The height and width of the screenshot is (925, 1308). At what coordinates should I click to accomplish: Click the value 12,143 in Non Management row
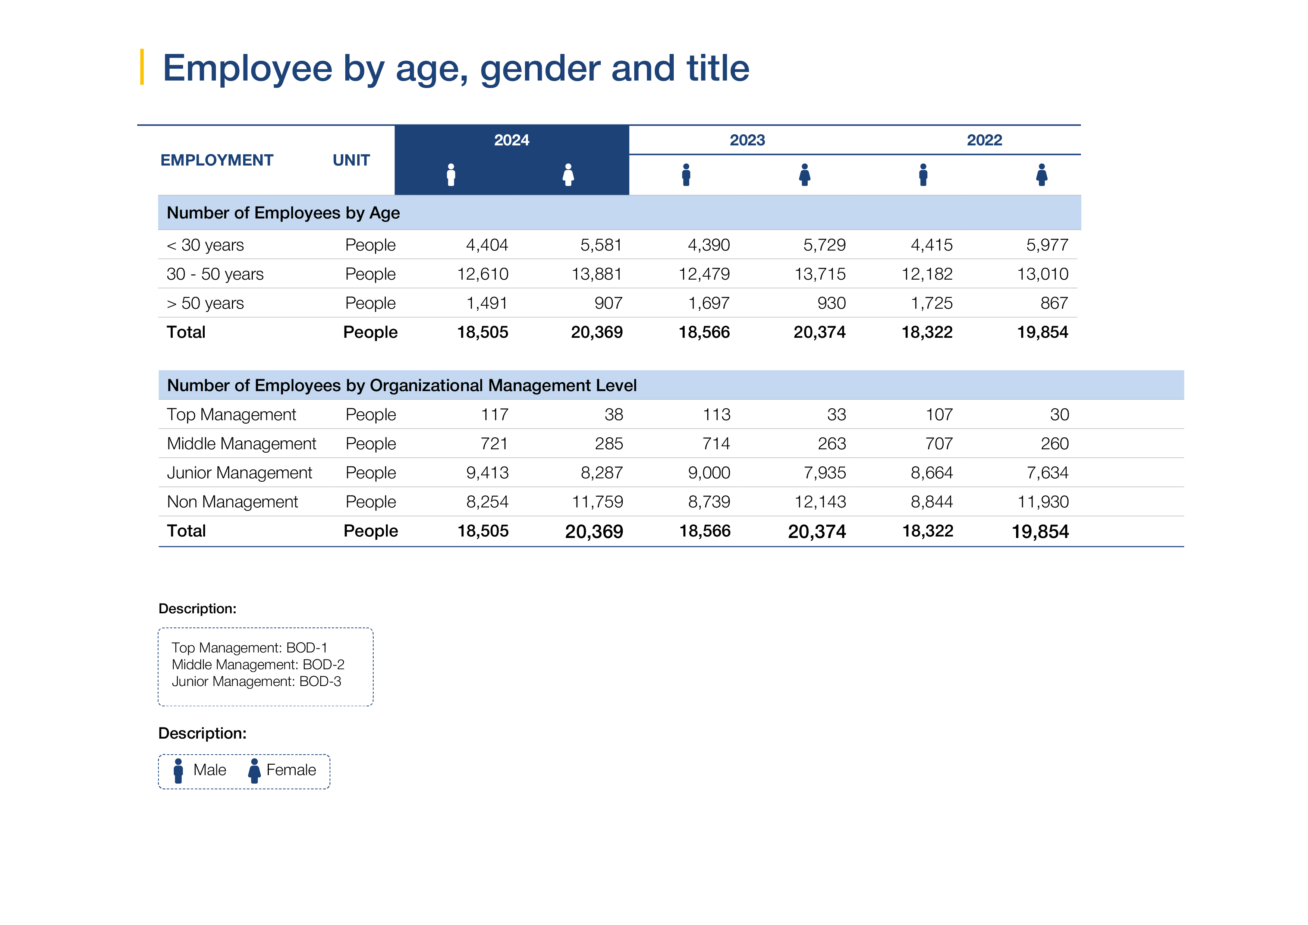[x=820, y=502]
